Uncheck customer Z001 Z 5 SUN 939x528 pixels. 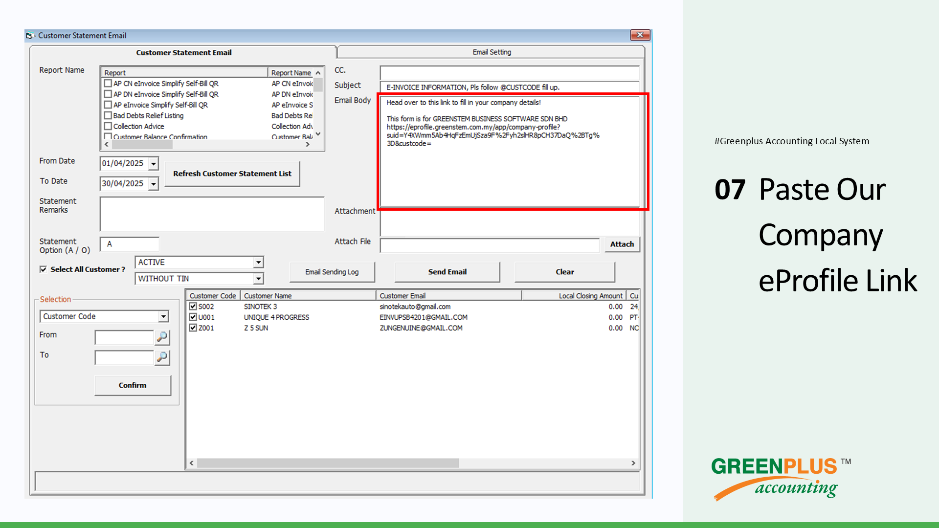coord(193,328)
